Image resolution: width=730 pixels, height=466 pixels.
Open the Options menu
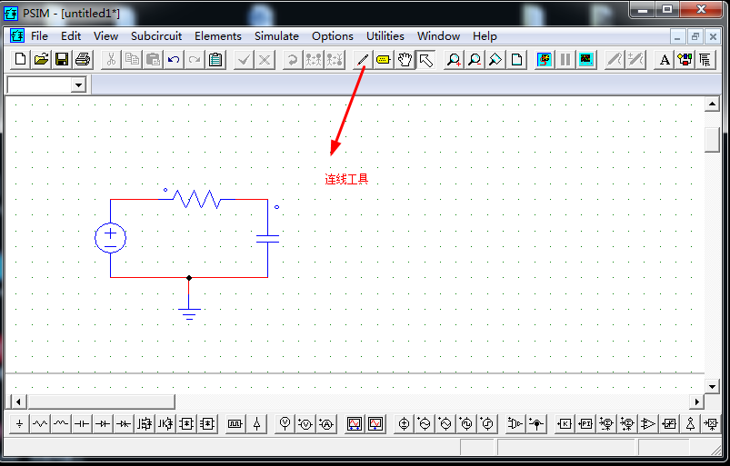[333, 36]
